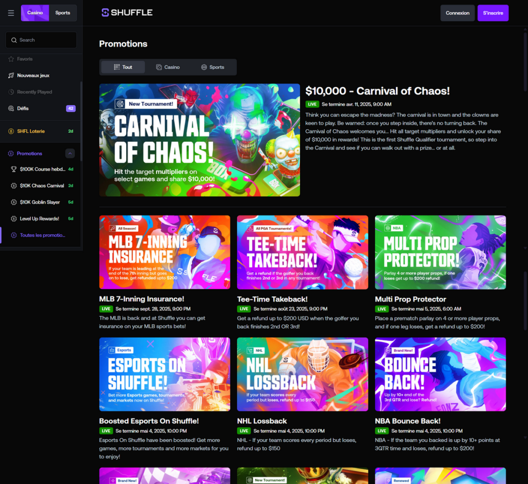Open the Carnival of Chaos banner image
The height and width of the screenshot is (484, 528).
[200, 140]
